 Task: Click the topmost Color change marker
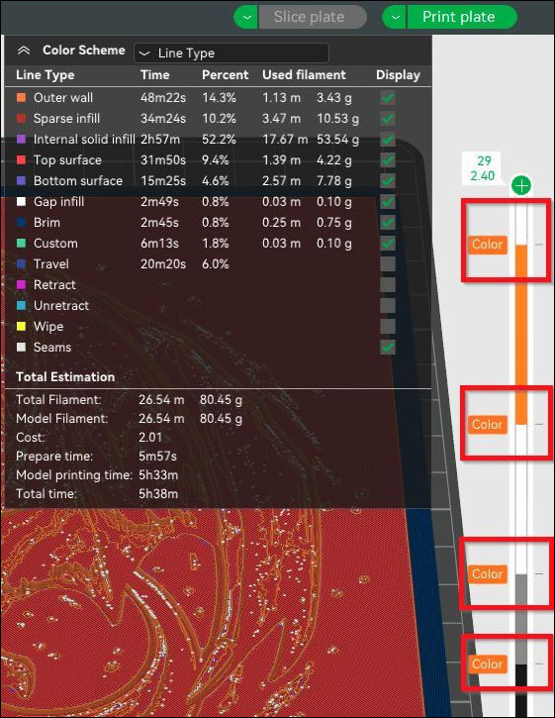[488, 245]
